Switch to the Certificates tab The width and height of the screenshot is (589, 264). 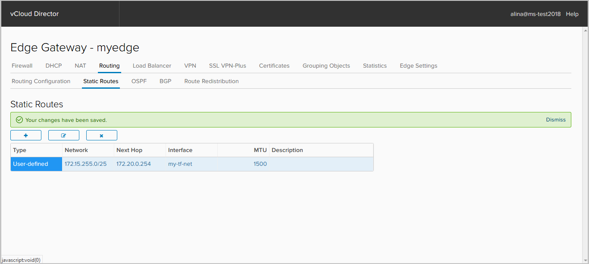tap(274, 66)
